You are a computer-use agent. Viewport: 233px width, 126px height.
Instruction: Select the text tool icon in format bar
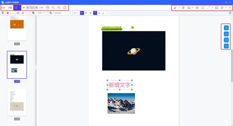pos(3,13)
